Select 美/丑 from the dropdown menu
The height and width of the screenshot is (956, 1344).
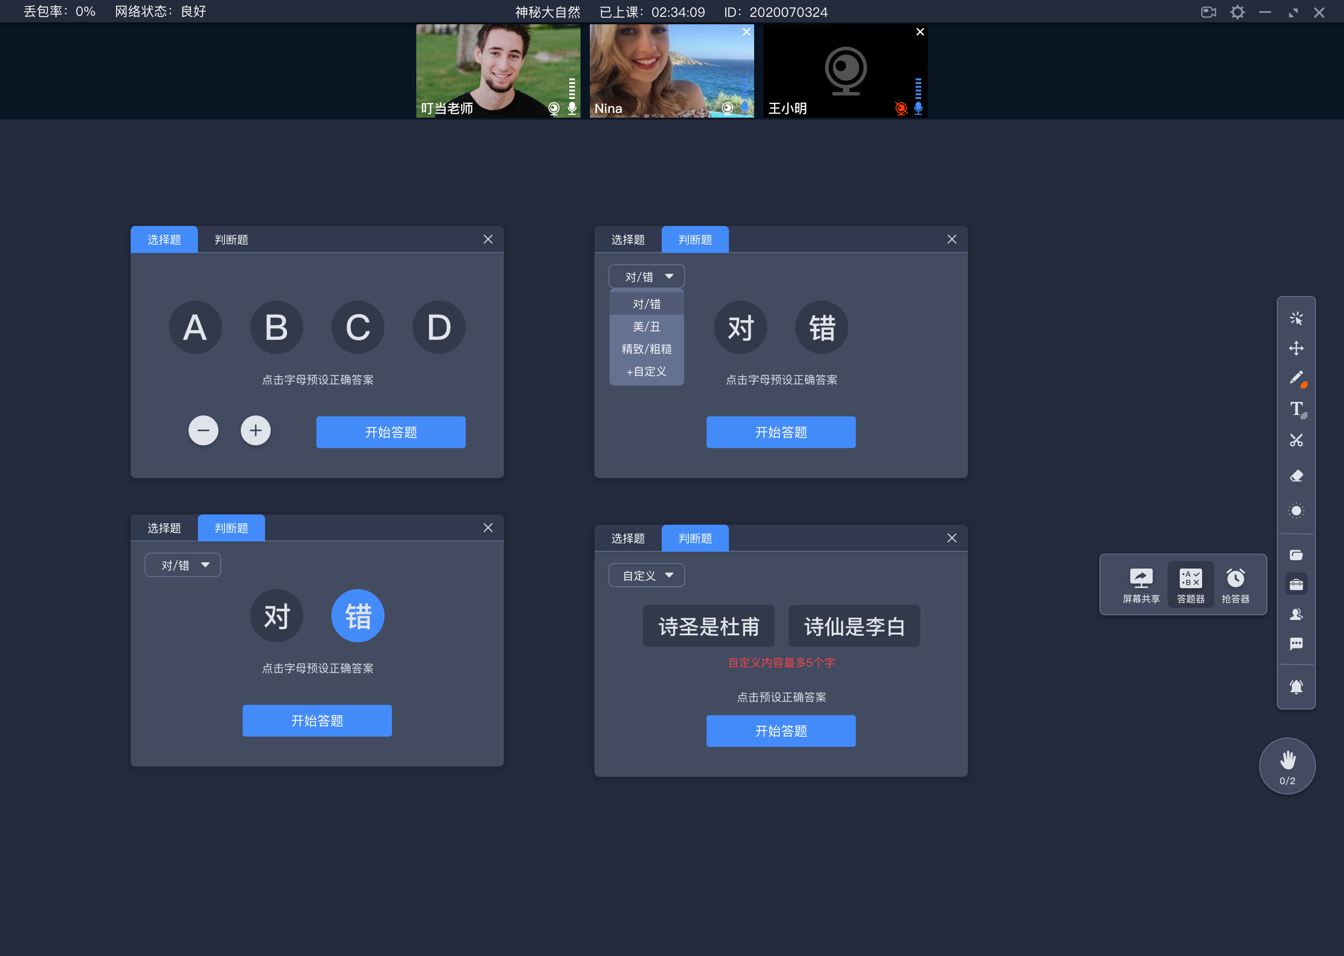(644, 327)
